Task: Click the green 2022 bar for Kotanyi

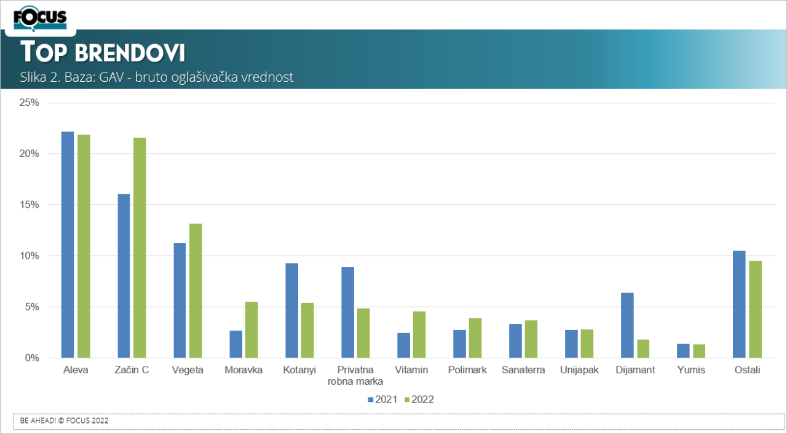Action: (307, 330)
